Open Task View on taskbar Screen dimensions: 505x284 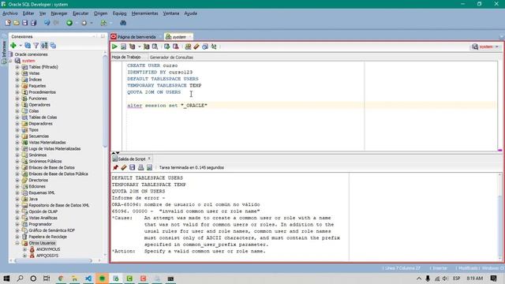pyautogui.click(x=47, y=278)
